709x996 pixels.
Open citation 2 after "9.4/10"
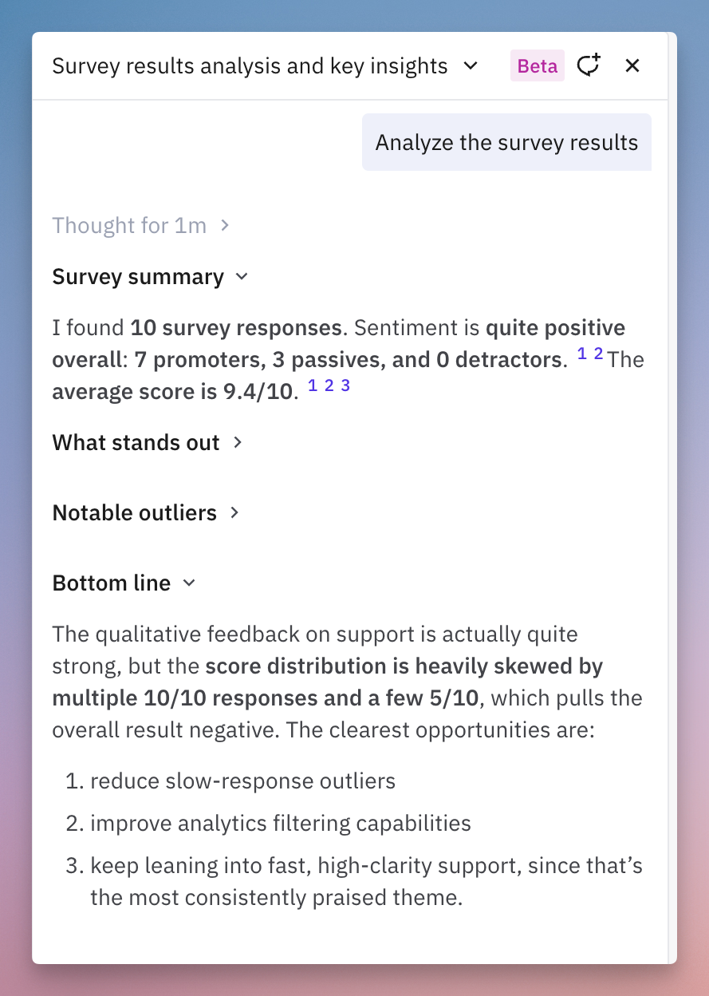point(329,385)
